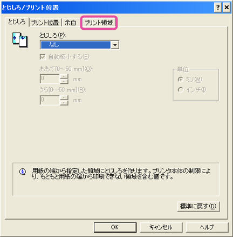Image resolution: width=233 pixels, height=237 pixels.
Task: Decrease the うら margin spinner value
Action: [x=64, y=102]
